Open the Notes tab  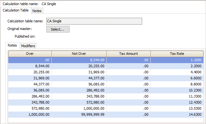click(37, 11)
